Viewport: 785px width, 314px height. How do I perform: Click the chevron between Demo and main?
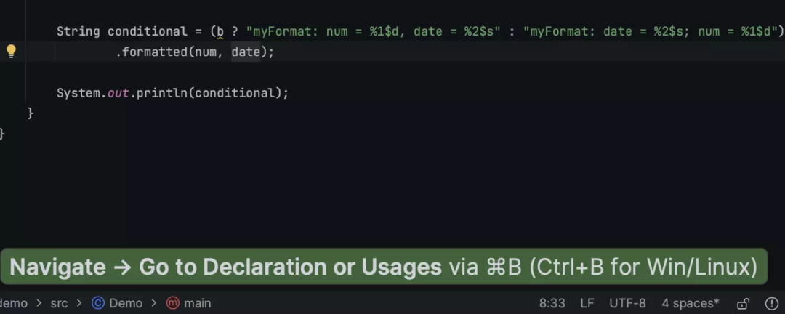(x=154, y=303)
